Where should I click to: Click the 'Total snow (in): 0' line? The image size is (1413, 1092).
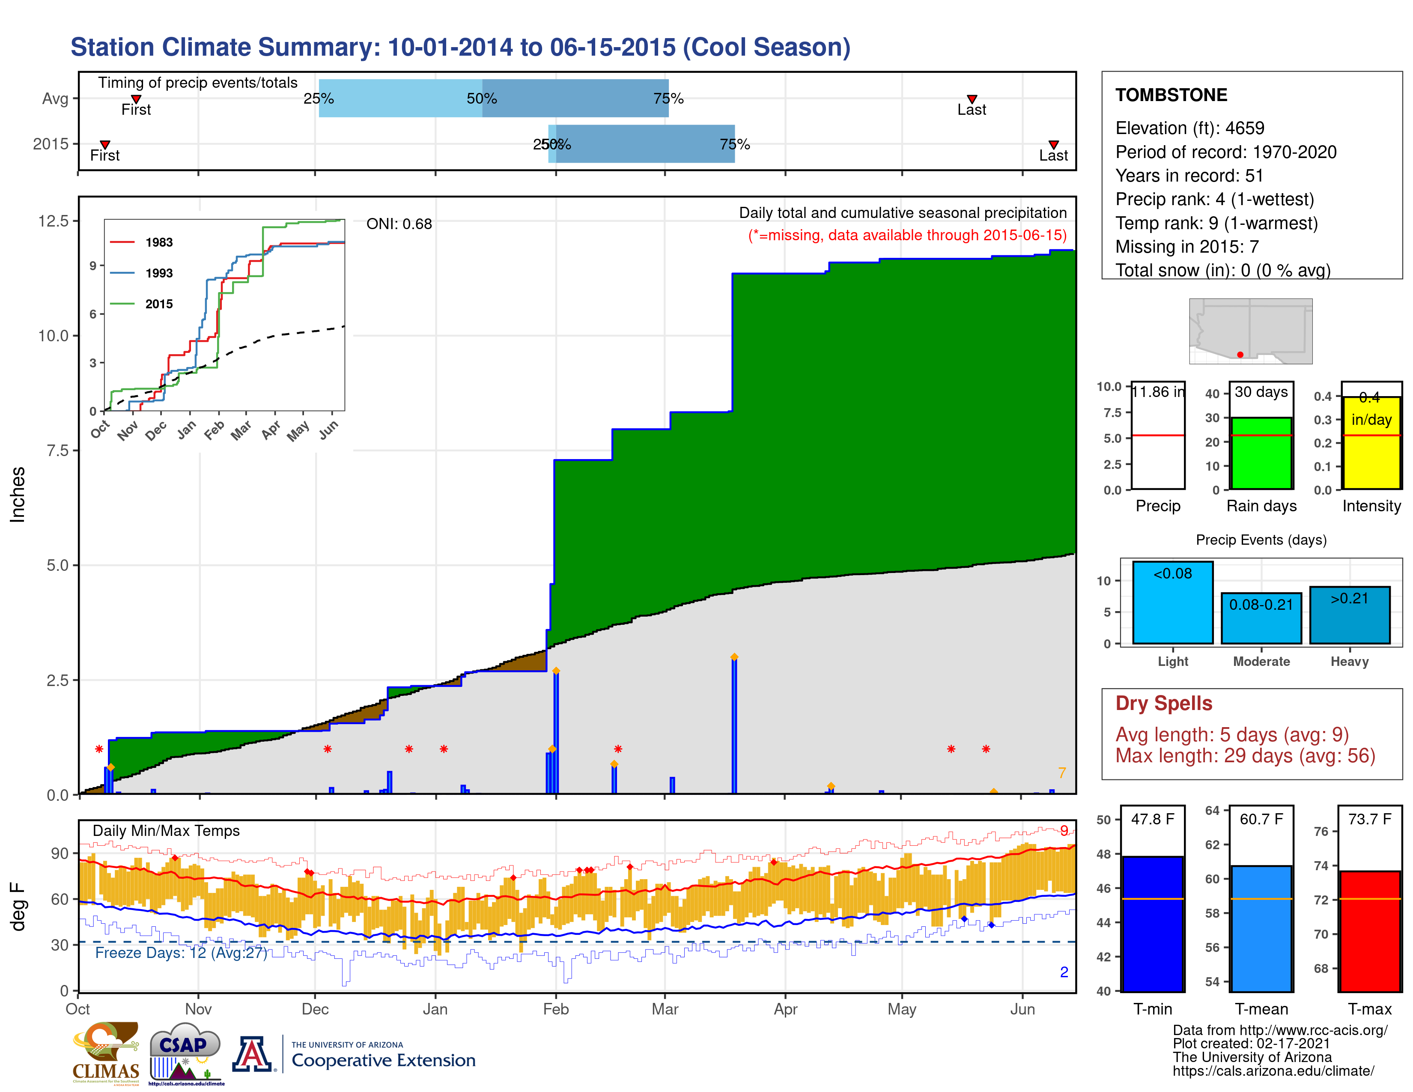pos(1223,270)
